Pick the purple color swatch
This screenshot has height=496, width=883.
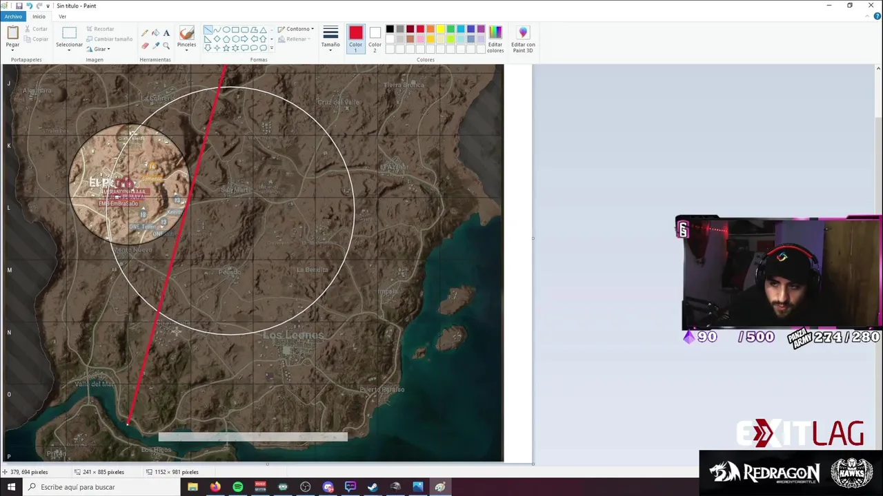481,29
